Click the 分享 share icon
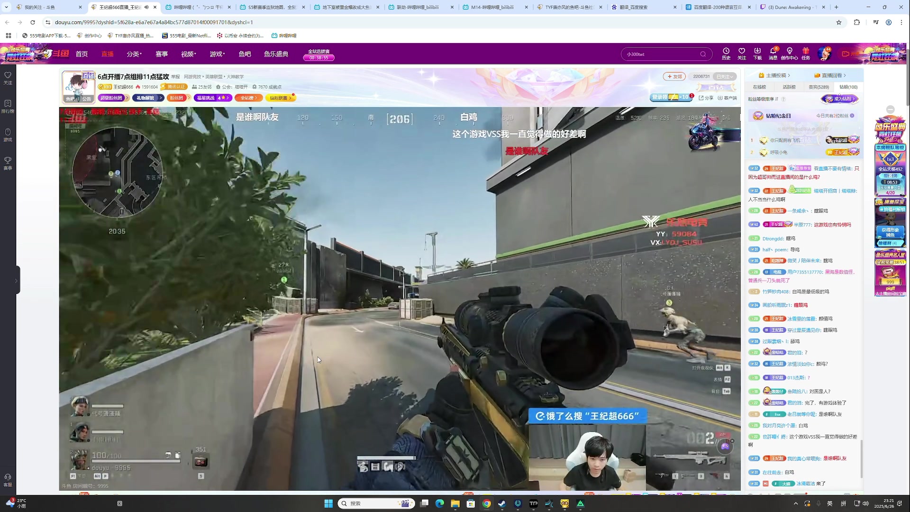Image resolution: width=910 pixels, height=512 pixels. (x=706, y=98)
